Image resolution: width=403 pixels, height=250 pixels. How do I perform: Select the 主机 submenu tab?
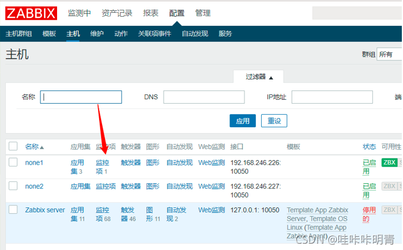pyautogui.click(x=73, y=33)
